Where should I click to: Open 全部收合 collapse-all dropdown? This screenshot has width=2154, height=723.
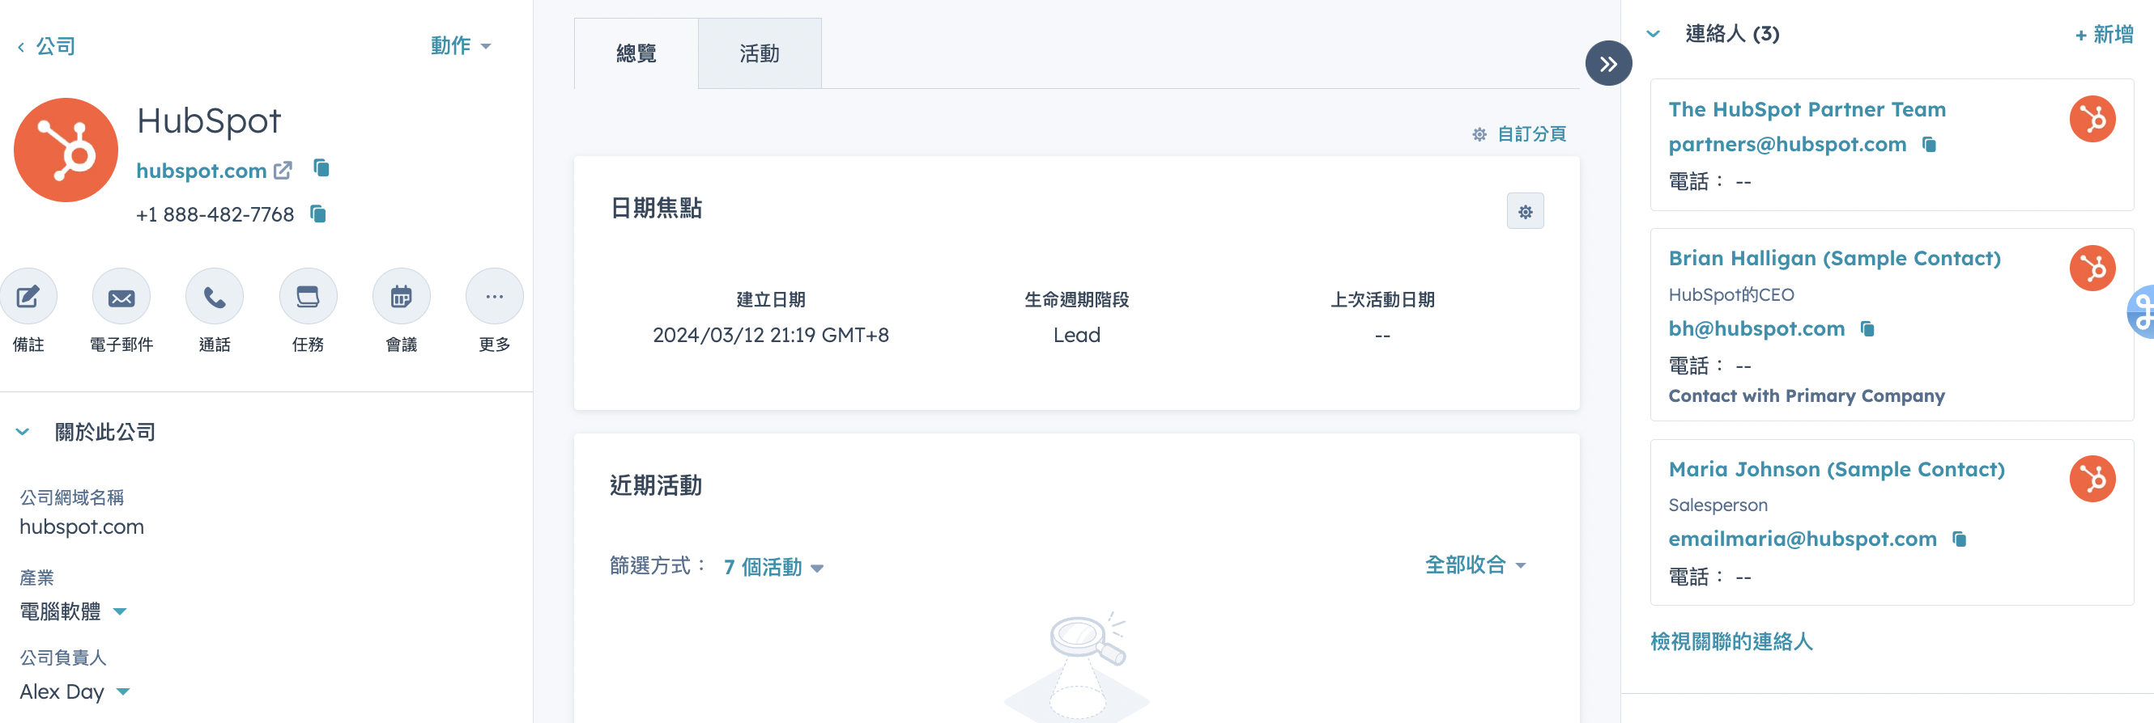point(1475,565)
